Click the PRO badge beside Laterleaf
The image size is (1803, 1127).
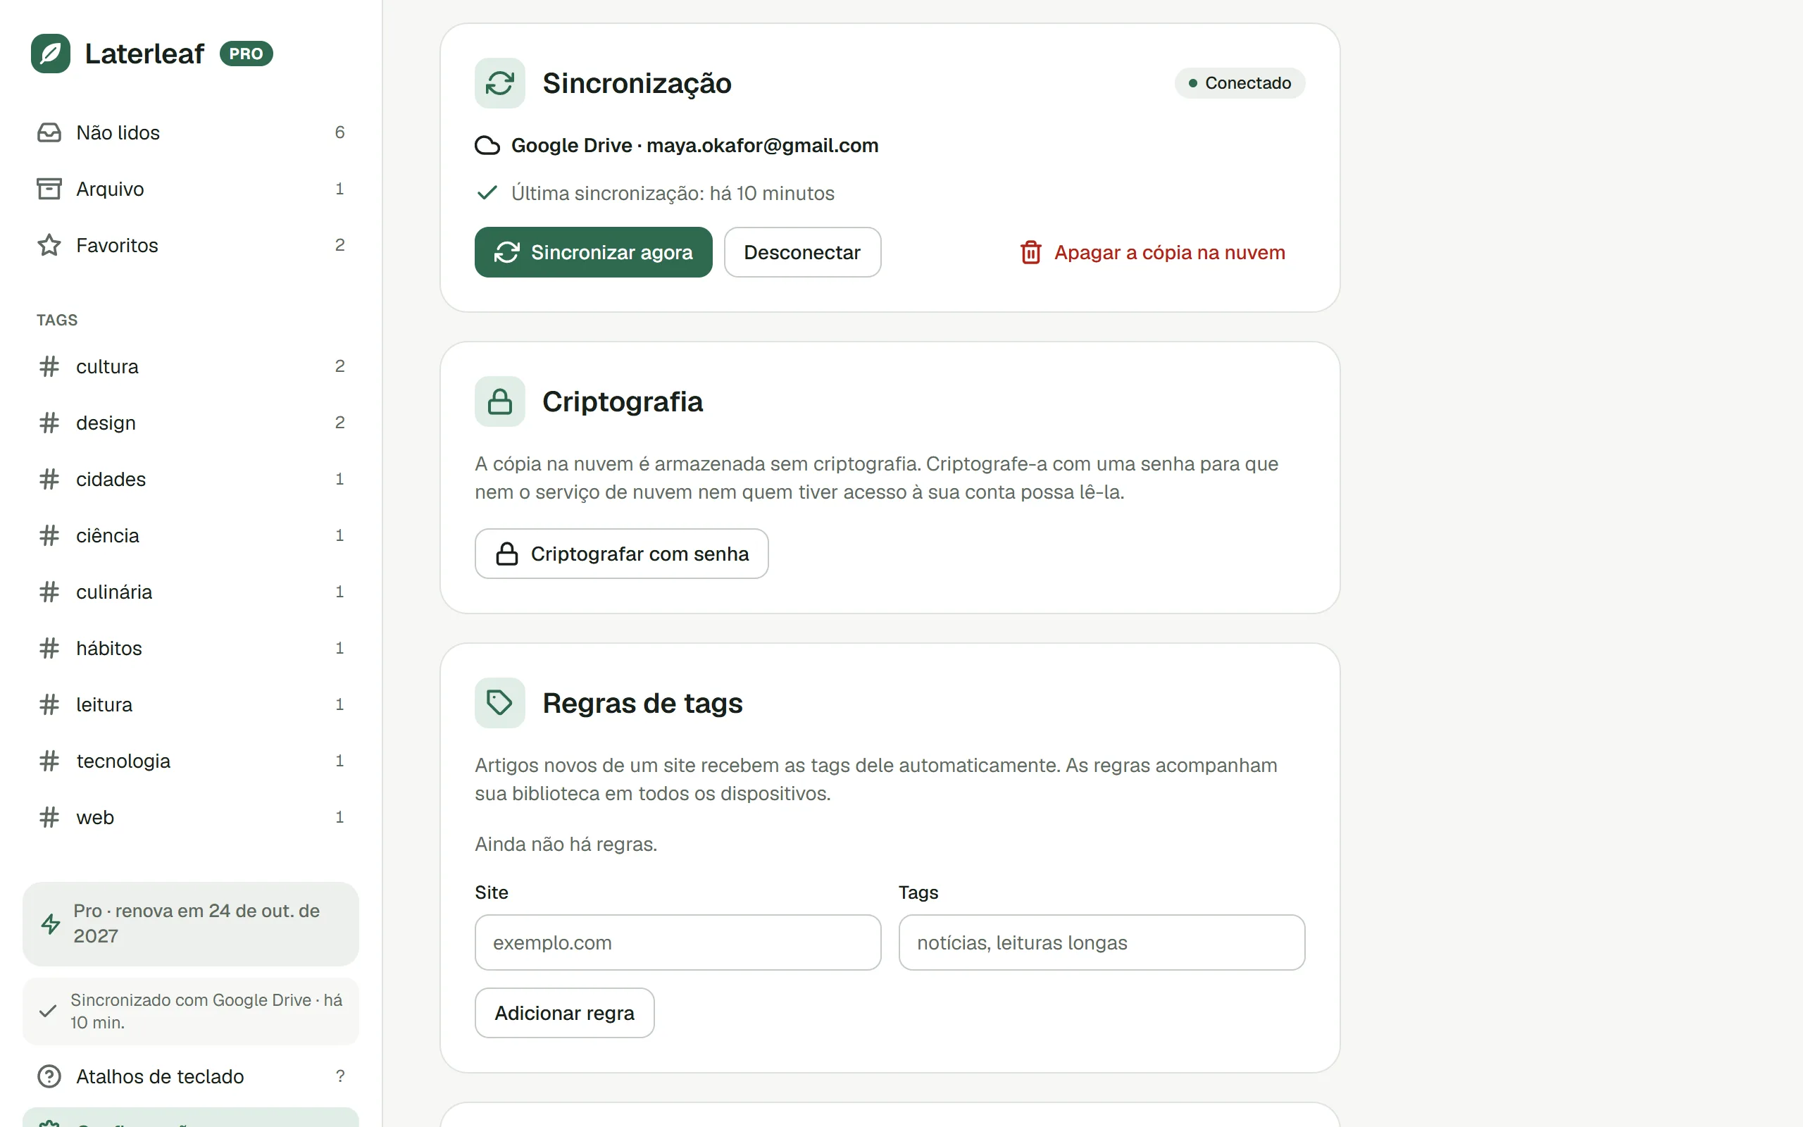pos(246,54)
